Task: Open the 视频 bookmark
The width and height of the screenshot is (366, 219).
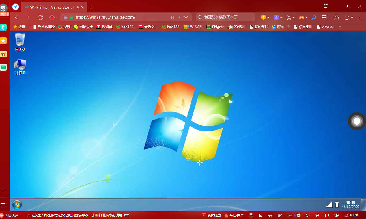Action: [x=64, y=27]
